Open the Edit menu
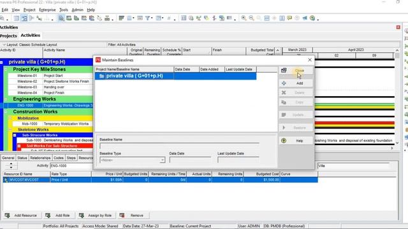The width and height of the screenshot is (408, 229). coord(4,10)
